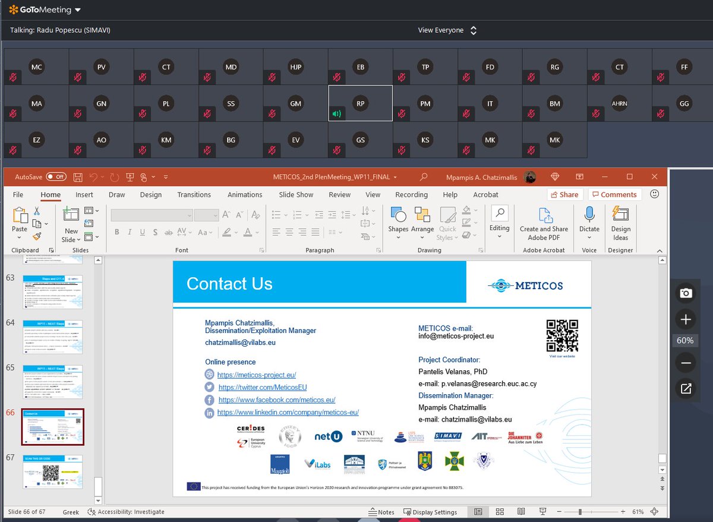
Task: Toggle text Shadow
Action: pos(156,232)
